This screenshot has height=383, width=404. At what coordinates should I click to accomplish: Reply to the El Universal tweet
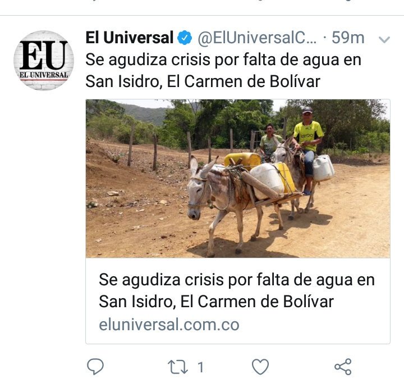click(x=95, y=367)
